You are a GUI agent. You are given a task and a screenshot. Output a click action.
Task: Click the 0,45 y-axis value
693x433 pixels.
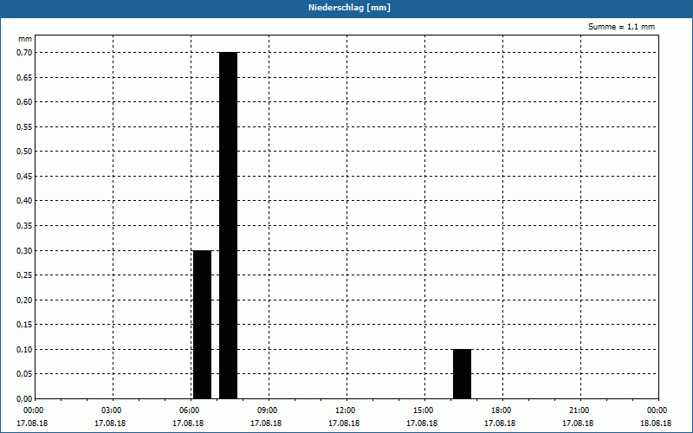[24, 177]
